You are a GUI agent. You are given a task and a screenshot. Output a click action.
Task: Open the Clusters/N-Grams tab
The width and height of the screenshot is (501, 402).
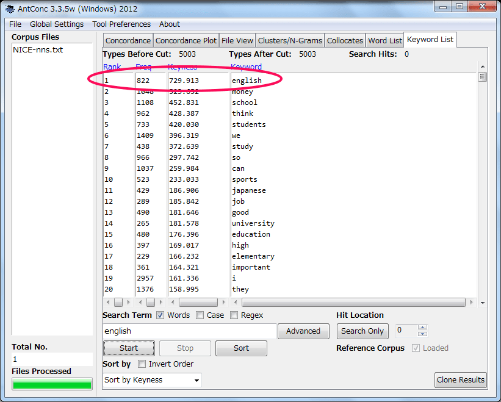[x=290, y=40]
